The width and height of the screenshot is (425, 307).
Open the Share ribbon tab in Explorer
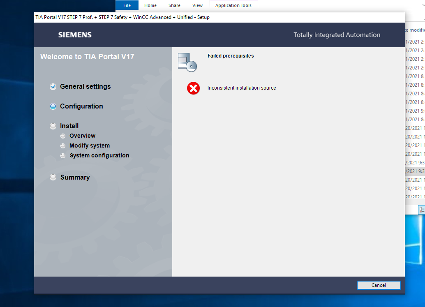point(174,5)
